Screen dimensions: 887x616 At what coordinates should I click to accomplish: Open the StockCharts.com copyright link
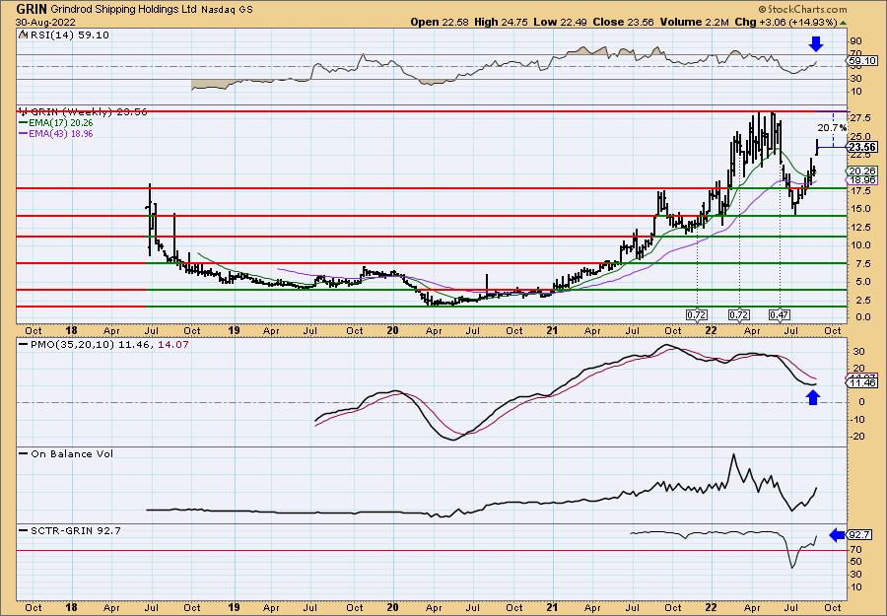(x=802, y=9)
